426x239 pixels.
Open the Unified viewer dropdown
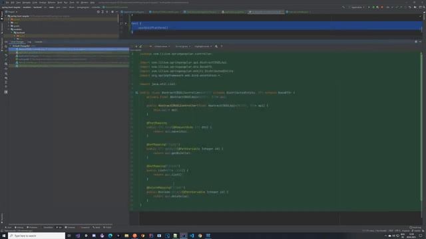(x=162, y=46)
